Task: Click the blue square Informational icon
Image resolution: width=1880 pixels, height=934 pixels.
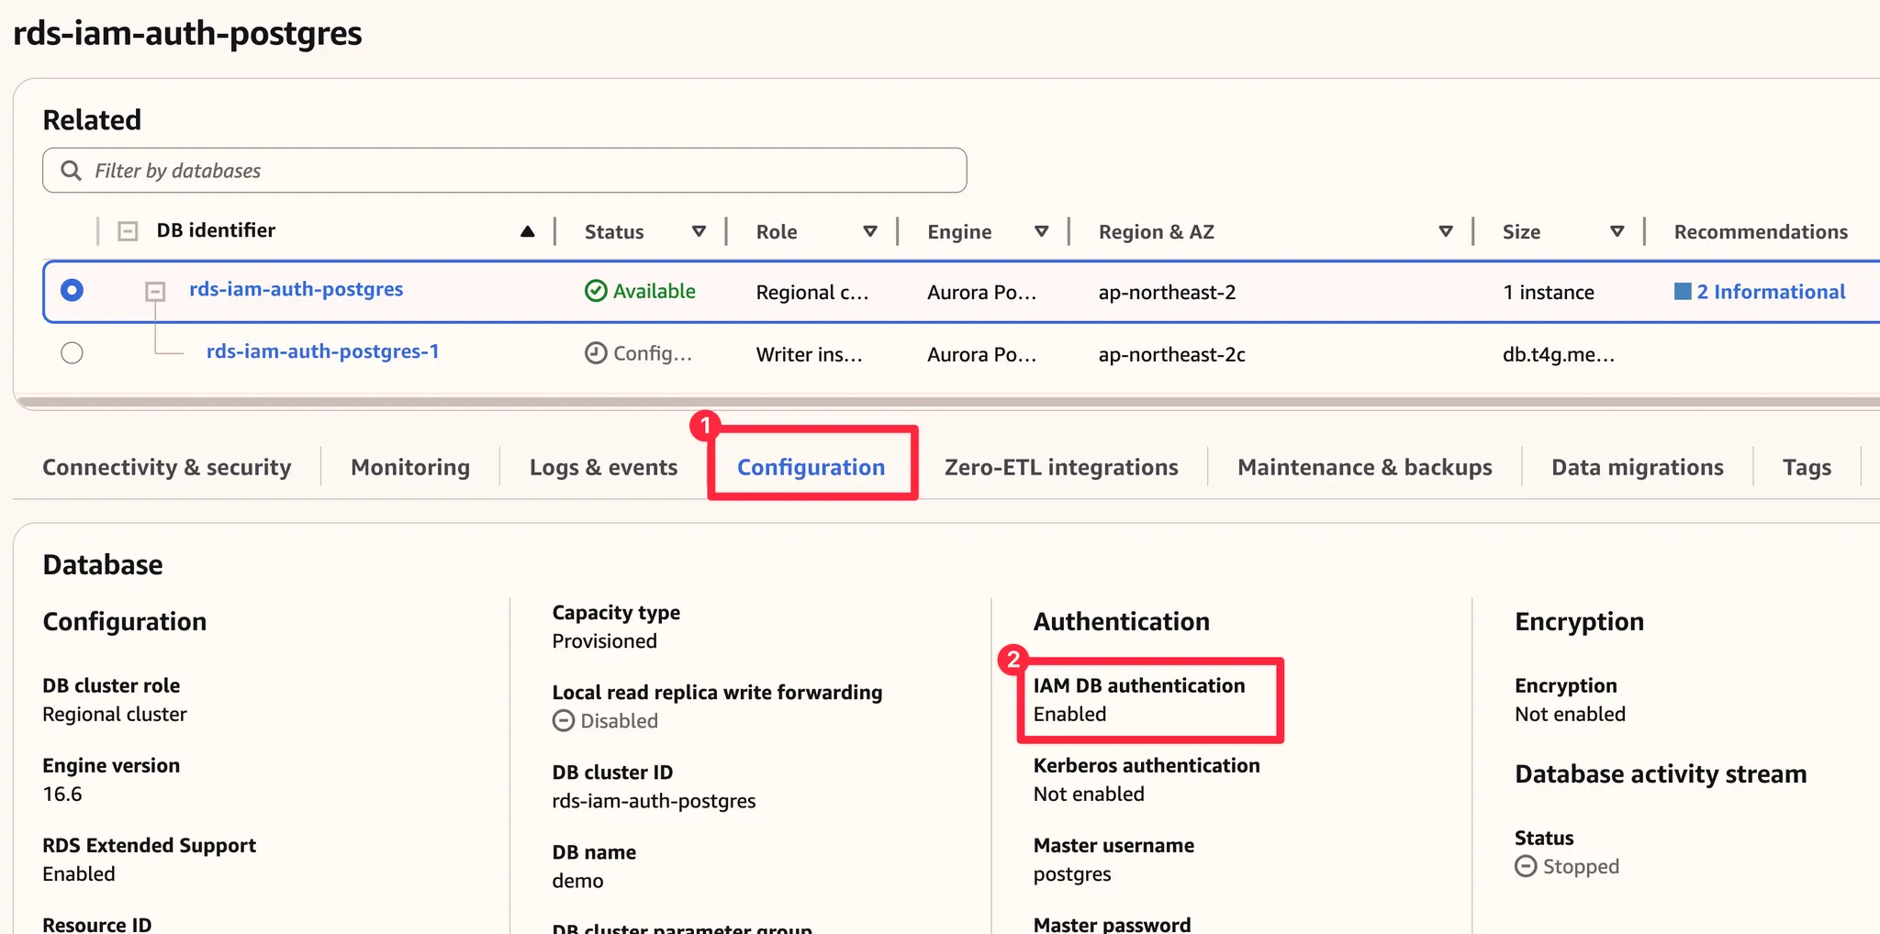Action: click(1683, 291)
